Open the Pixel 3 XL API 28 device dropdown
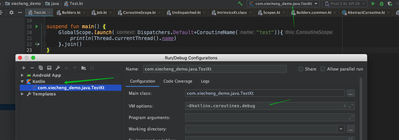Image resolution: width=399 pixels, height=140 pixels. click(344, 4)
